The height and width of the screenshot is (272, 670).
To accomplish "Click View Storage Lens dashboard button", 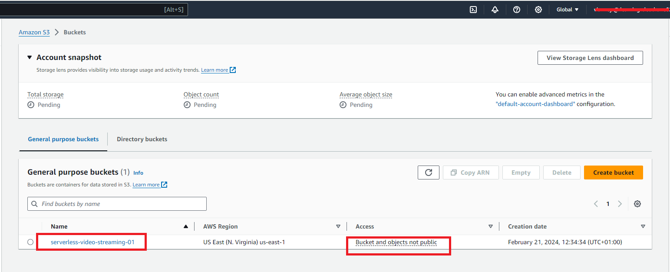I will [x=590, y=58].
